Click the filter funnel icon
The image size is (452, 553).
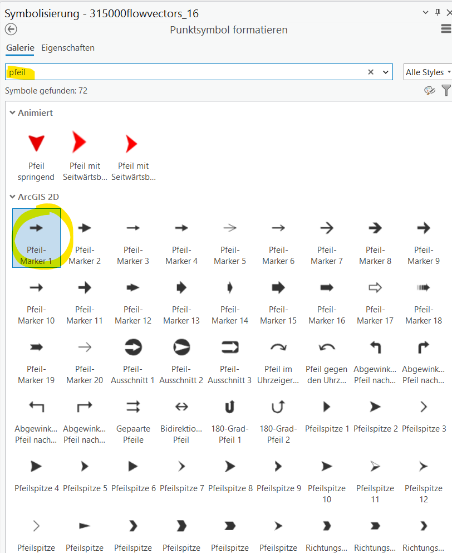tap(446, 91)
